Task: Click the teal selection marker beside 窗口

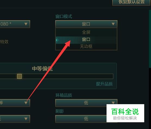Action: click(57, 40)
